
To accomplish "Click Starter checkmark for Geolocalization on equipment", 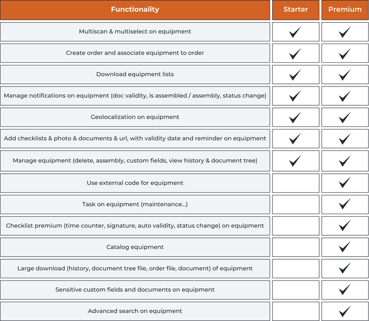I will coord(295,117).
